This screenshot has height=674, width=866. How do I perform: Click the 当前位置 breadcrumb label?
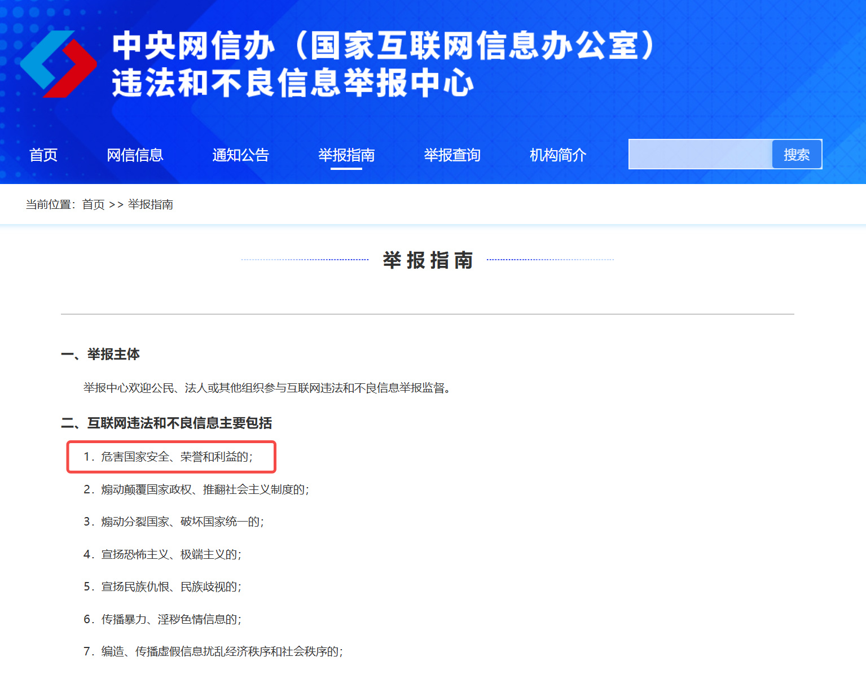click(50, 204)
